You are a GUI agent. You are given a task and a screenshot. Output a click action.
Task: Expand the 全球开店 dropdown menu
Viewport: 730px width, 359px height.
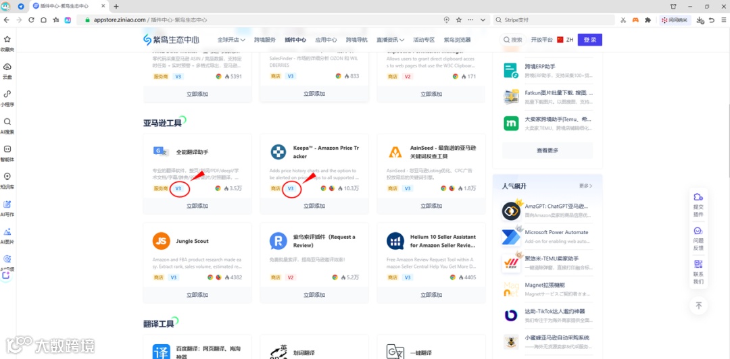pyautogui.click(x=231, y=40)
